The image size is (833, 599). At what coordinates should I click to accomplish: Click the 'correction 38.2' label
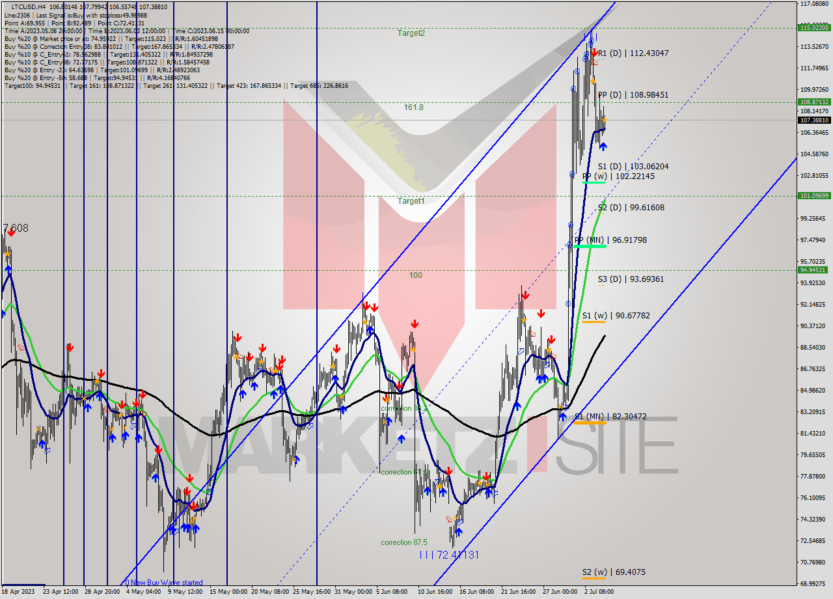(404, 409)
